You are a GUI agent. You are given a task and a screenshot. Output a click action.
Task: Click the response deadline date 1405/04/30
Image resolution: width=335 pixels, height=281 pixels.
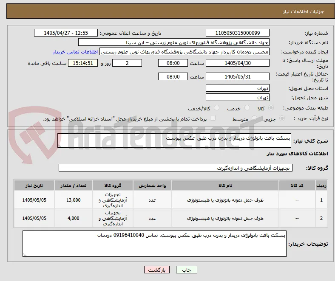point(238,63)
